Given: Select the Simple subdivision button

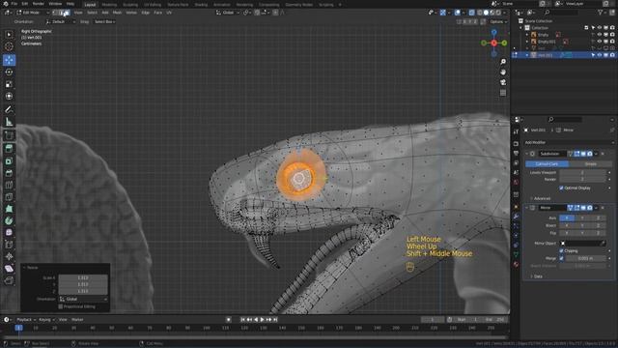Looking at the screenshot, I should pos(590,163).
